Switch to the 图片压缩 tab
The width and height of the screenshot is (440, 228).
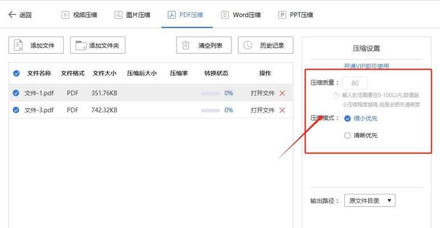[132, 15]
